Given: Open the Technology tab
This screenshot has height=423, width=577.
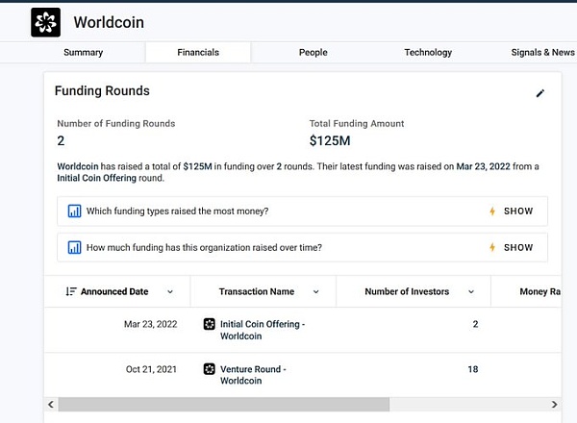Looking at the screenshot, I should tap(428, 52).
